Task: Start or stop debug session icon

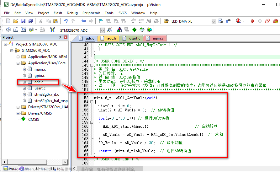Action: pyautogui.click(x=238, y=21)
